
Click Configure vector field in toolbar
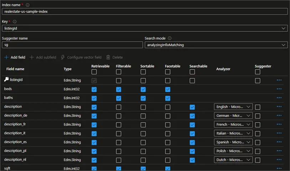(x=81, y=57)
